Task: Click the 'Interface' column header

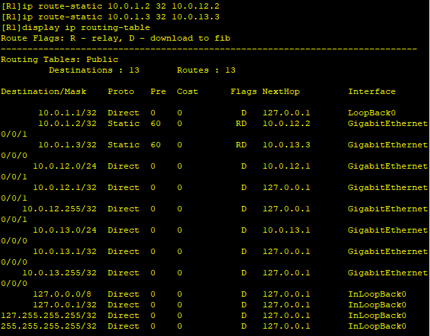Action: point(372,92)
